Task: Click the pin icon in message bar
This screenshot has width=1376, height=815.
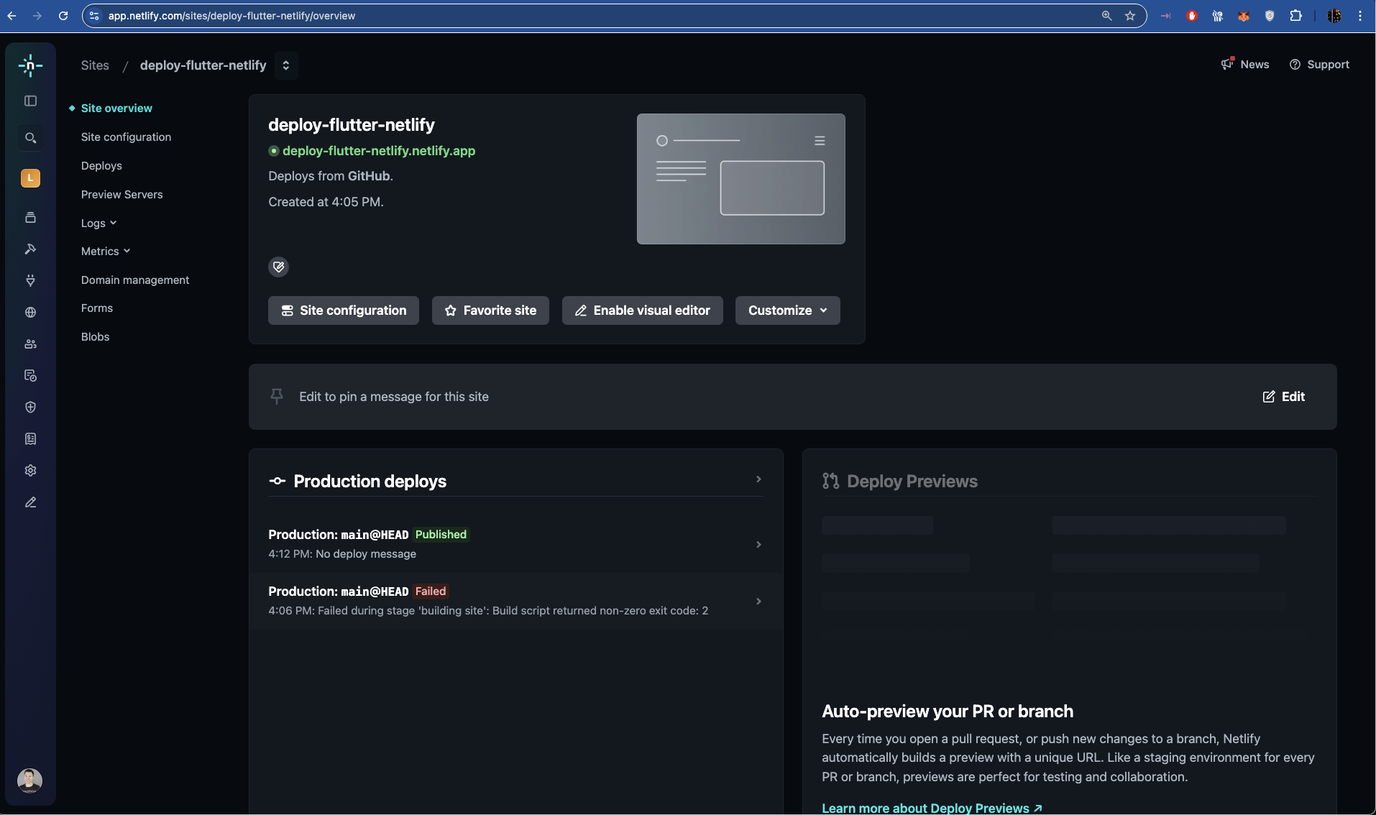Action: (277, 397)
